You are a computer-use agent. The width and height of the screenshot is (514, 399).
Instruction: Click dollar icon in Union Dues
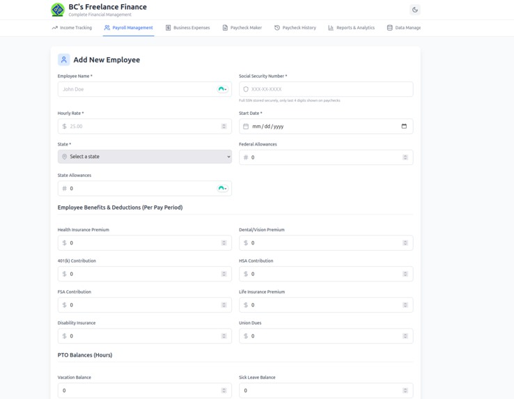[x=246, y=336]
